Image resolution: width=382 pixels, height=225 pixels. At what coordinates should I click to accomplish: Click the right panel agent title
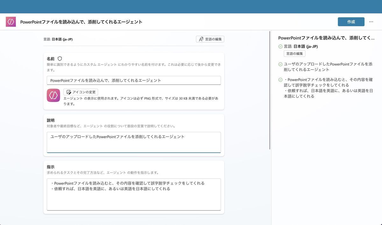click(x=326, y=38)
